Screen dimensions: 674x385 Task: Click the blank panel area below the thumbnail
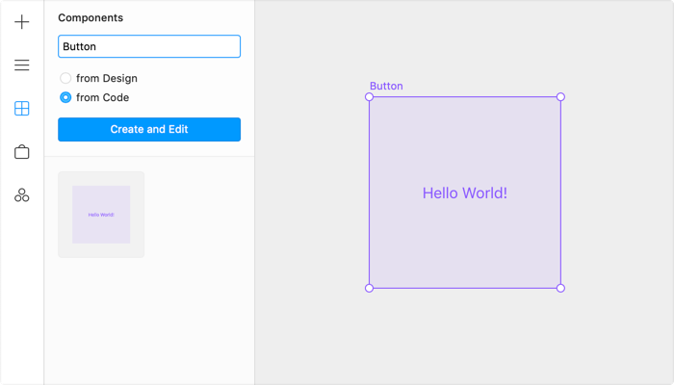(x=149, y=318)
